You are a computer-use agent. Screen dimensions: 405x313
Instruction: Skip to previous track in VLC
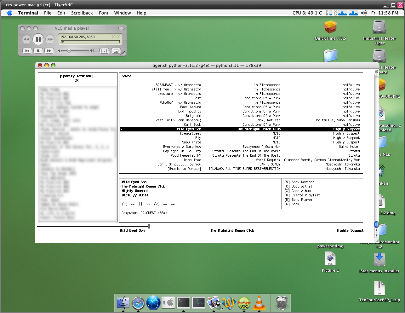(x=27, y=51)
